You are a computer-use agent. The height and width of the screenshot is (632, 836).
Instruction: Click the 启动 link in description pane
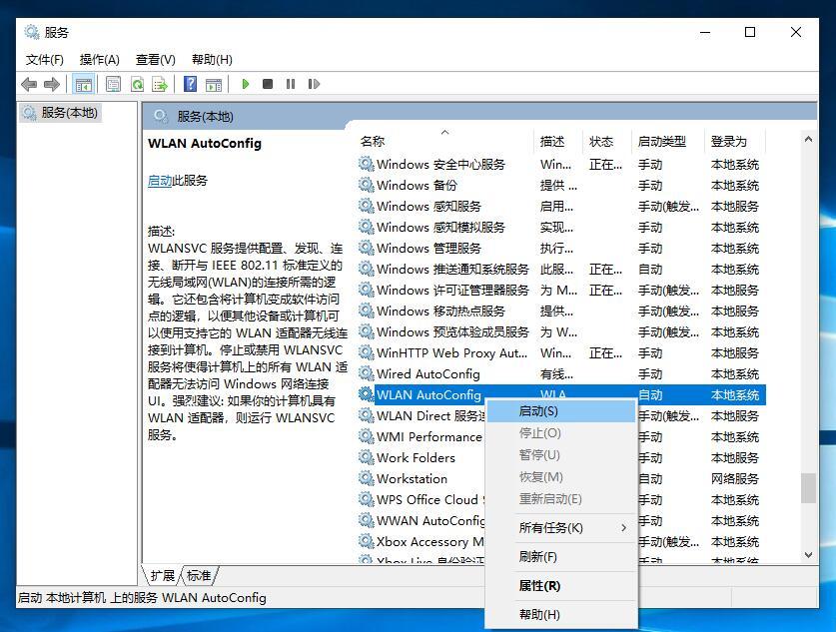(x=159, y=181)
